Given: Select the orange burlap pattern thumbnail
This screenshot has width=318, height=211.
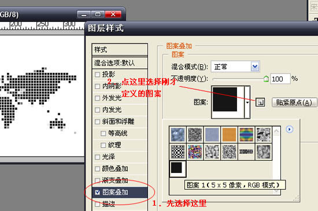Looking at the screenshot, I should click(x=229, y=134).
